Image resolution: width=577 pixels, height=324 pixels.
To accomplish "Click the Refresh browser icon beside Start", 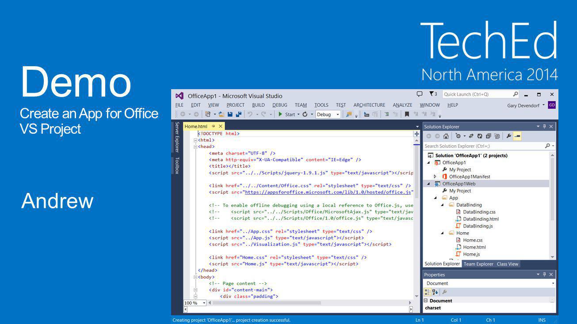I will click(x=305, y=114).
